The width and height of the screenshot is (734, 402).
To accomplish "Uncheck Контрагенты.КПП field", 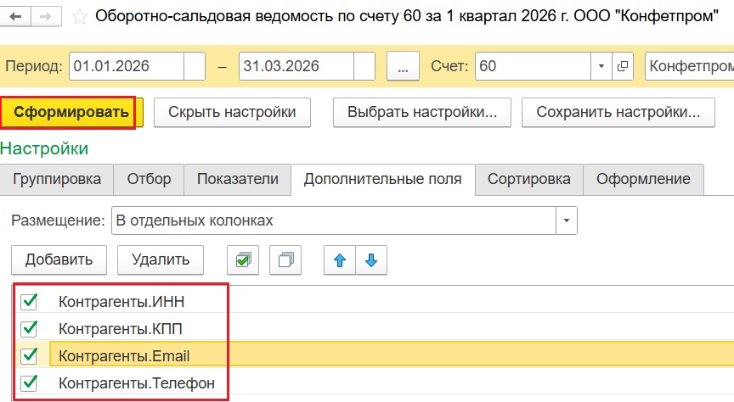I will (x=29, y=328).
